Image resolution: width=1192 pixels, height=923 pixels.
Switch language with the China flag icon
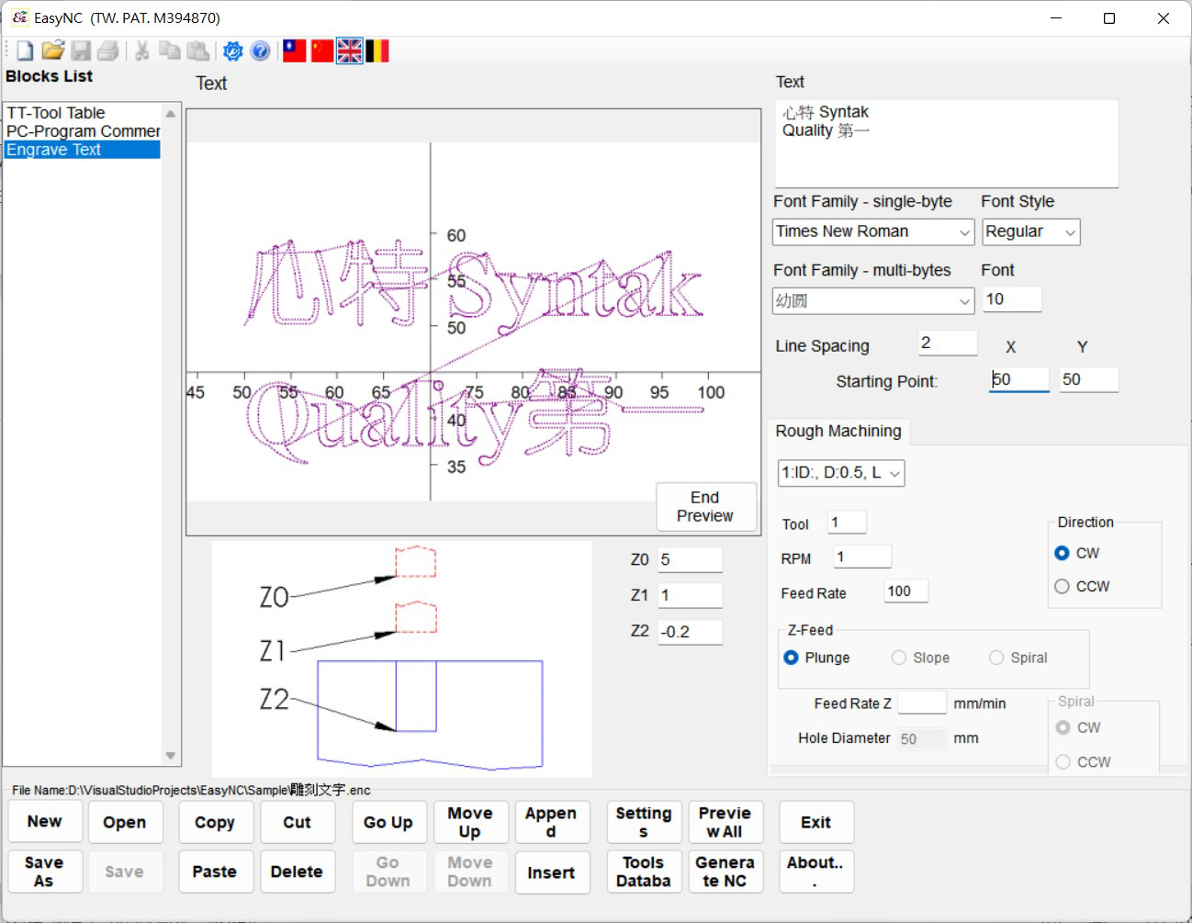click(x=321, y=51)
